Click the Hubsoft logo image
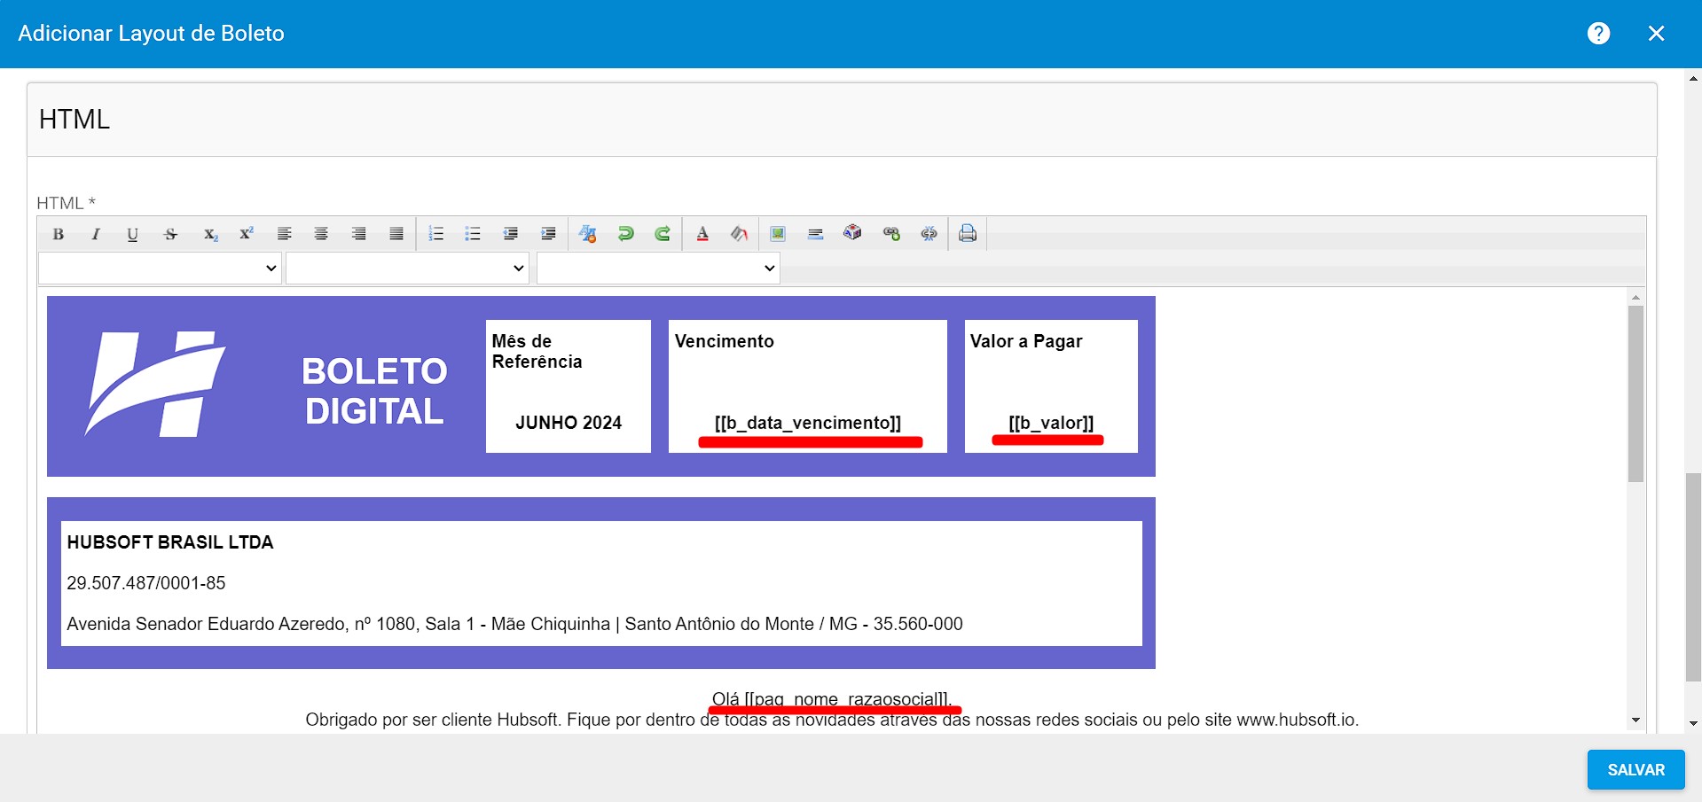 coord(155,384)
